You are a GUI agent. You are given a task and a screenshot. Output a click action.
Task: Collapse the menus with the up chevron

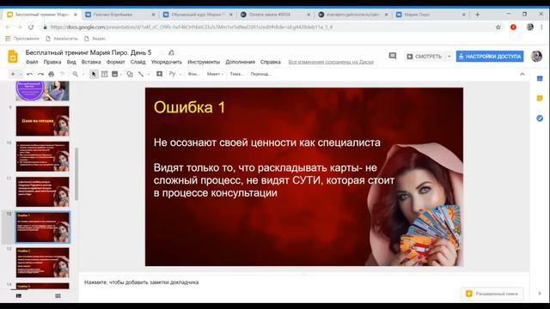point(522,75)
